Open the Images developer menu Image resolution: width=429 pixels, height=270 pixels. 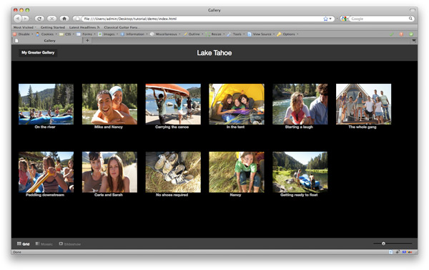click(x=108, y=34)
